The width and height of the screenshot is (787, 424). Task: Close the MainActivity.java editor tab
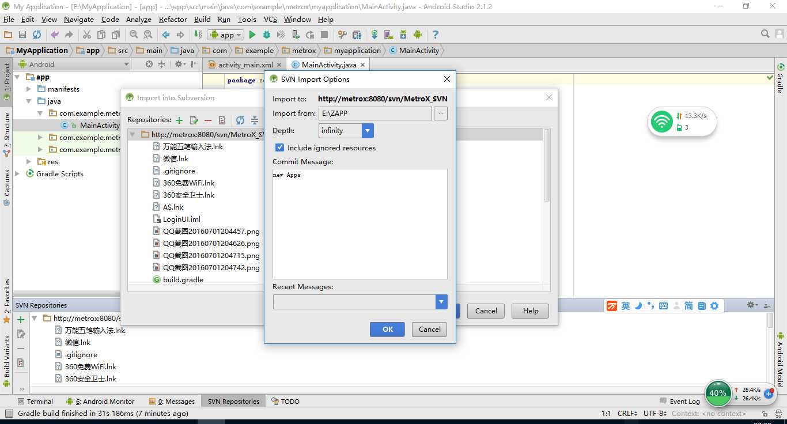(x=363, y=65)
